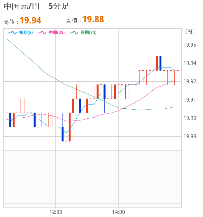203x217 pixels.
Task: Click the 19.92 price axis label
Action: pyautogui.click(x=190, y=82)
